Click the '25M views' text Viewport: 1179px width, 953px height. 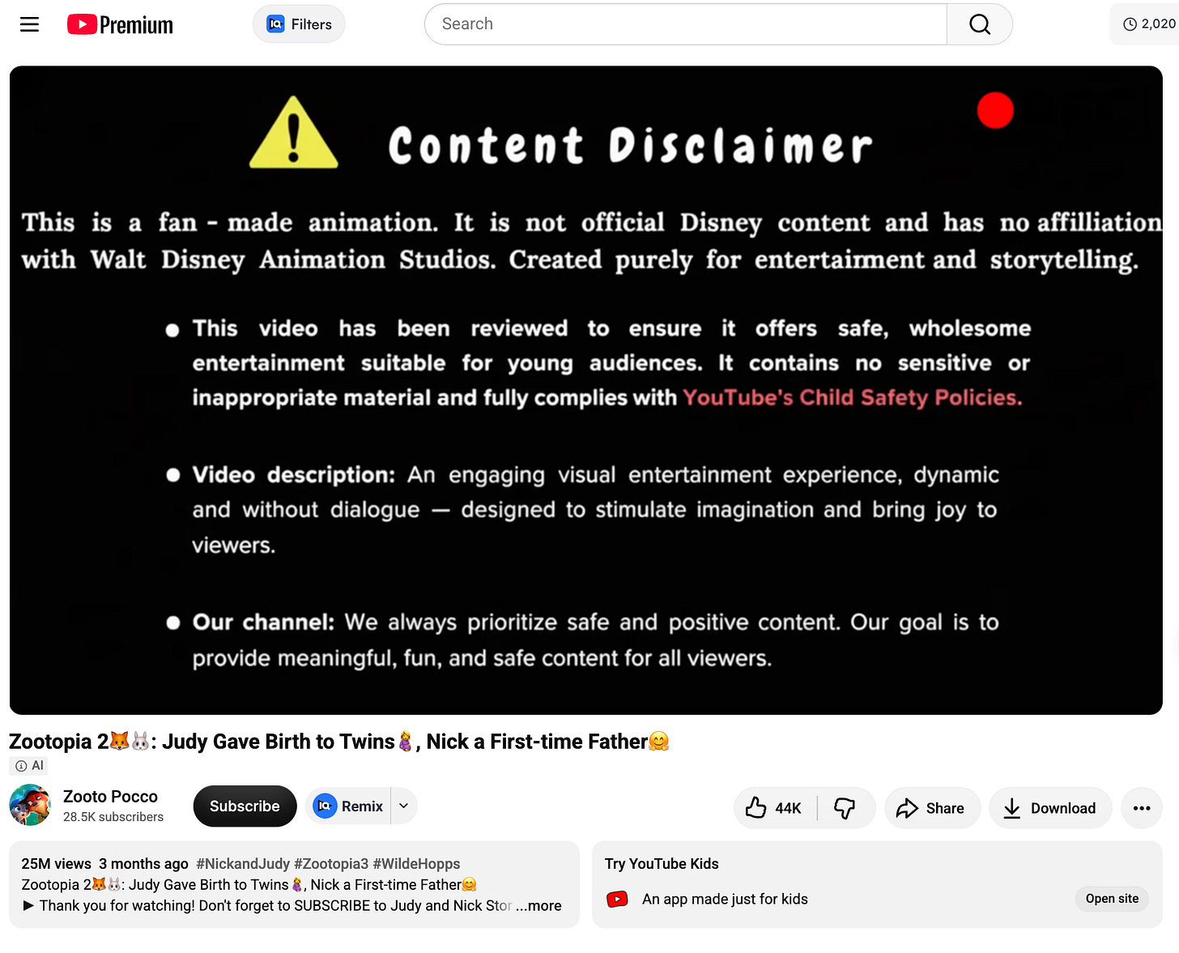[x=56, y=864]
